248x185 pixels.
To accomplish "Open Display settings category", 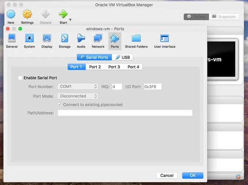I will tap(47, 41).
